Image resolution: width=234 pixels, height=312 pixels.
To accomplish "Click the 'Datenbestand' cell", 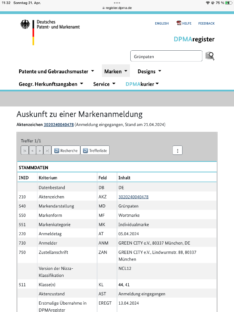I will click(52, 188).
